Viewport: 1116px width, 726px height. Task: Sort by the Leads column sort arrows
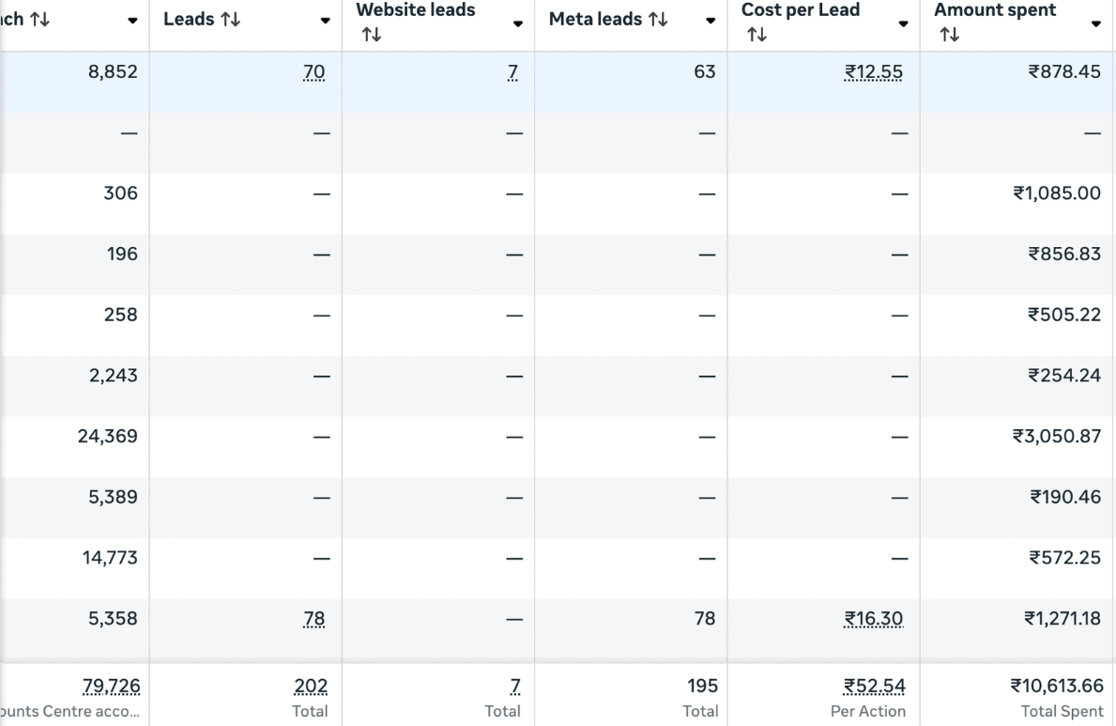tap(231, 20)
